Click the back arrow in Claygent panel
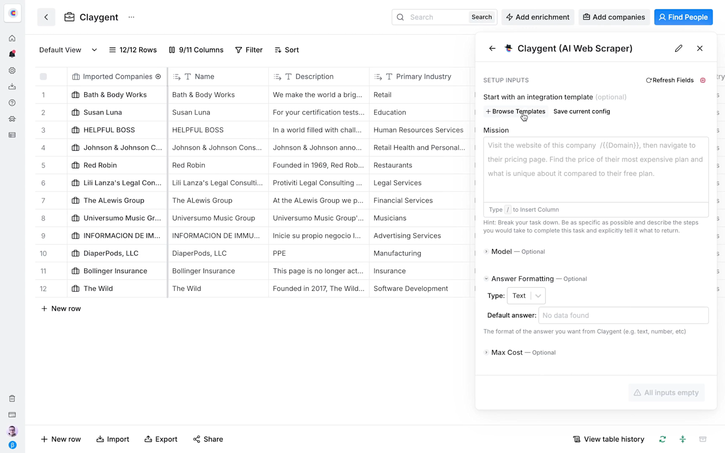The image size is (725, 453). (492, 48)
